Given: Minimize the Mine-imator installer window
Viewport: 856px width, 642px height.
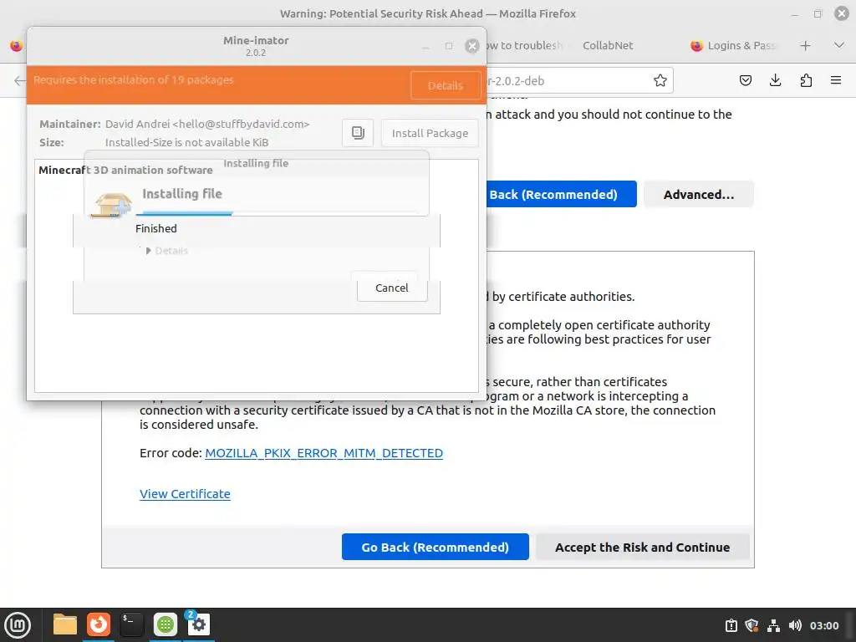Looking at the screenshot, I should tap(425, 47).
